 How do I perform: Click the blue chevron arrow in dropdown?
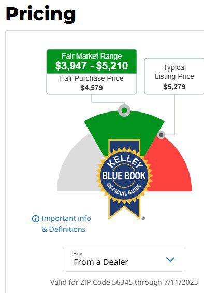(170, 260)
